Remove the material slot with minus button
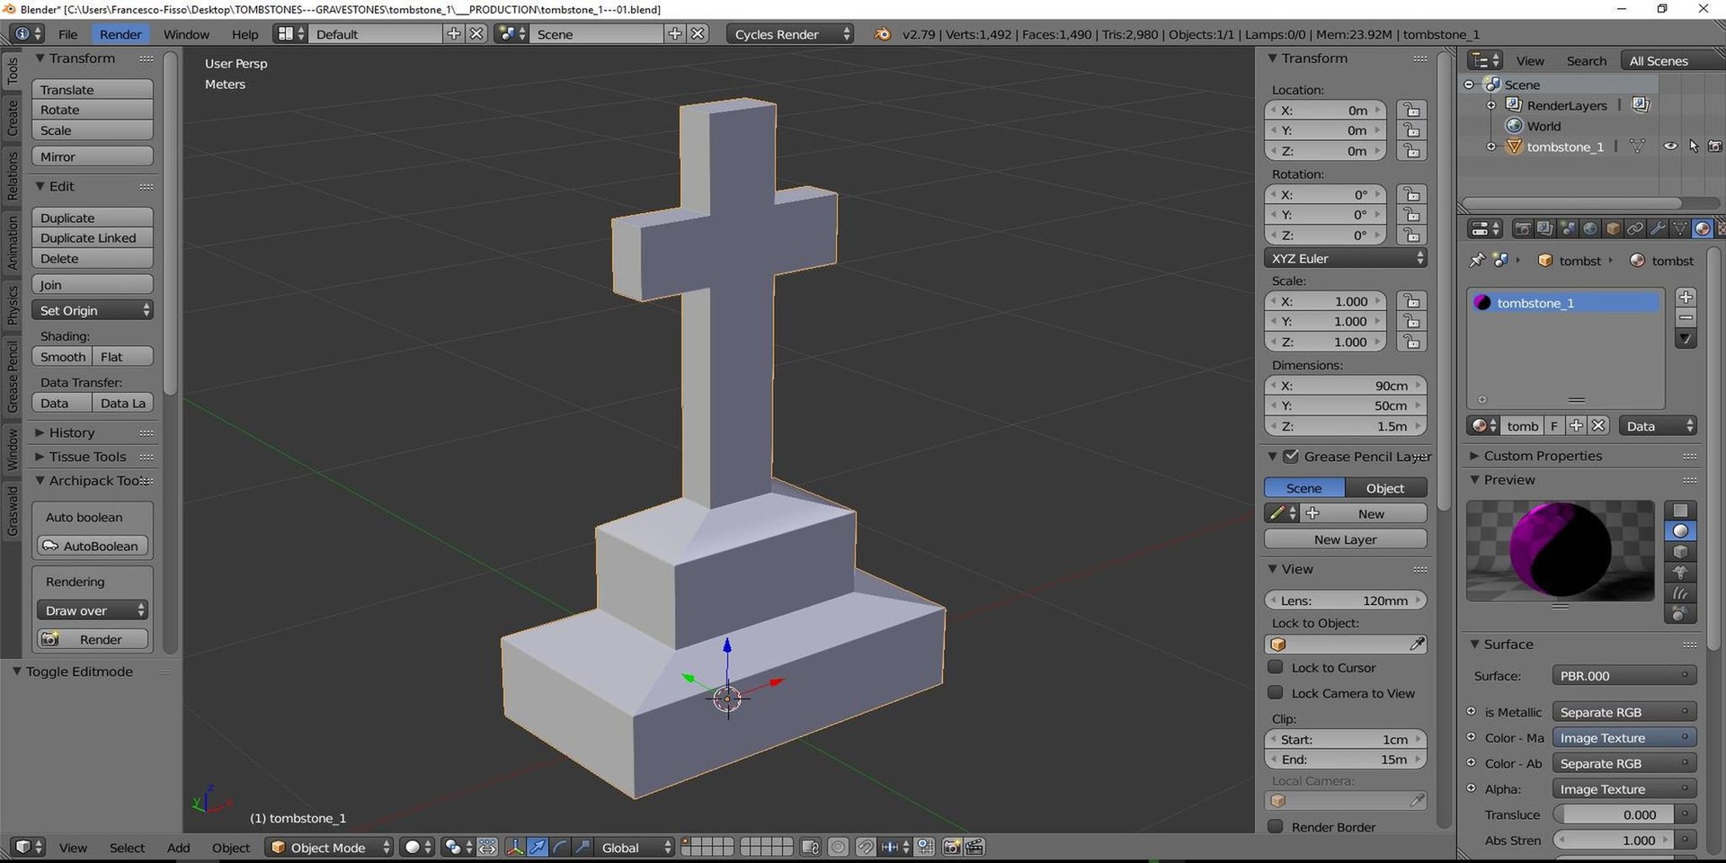Viewport: 1726px width, 863px height. click(x=1686, y=317)
